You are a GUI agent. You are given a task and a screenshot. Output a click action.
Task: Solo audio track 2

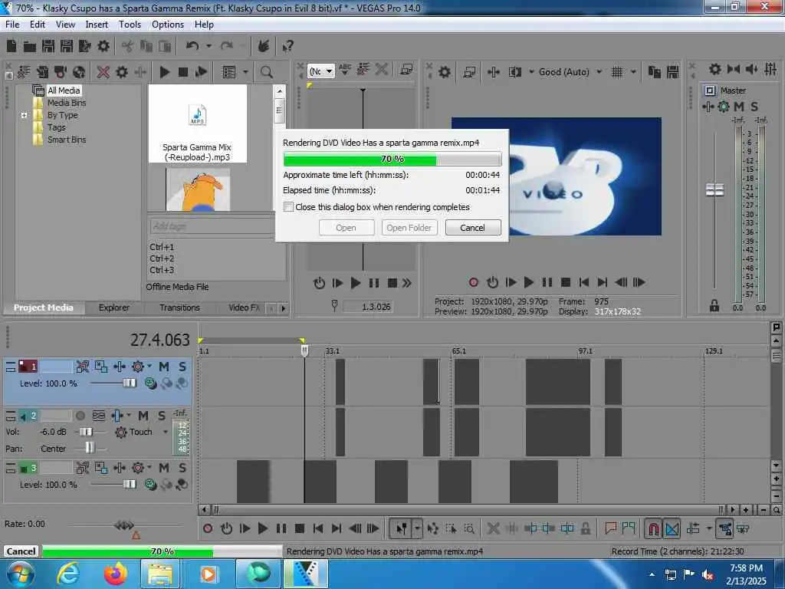tap(161, 416)
